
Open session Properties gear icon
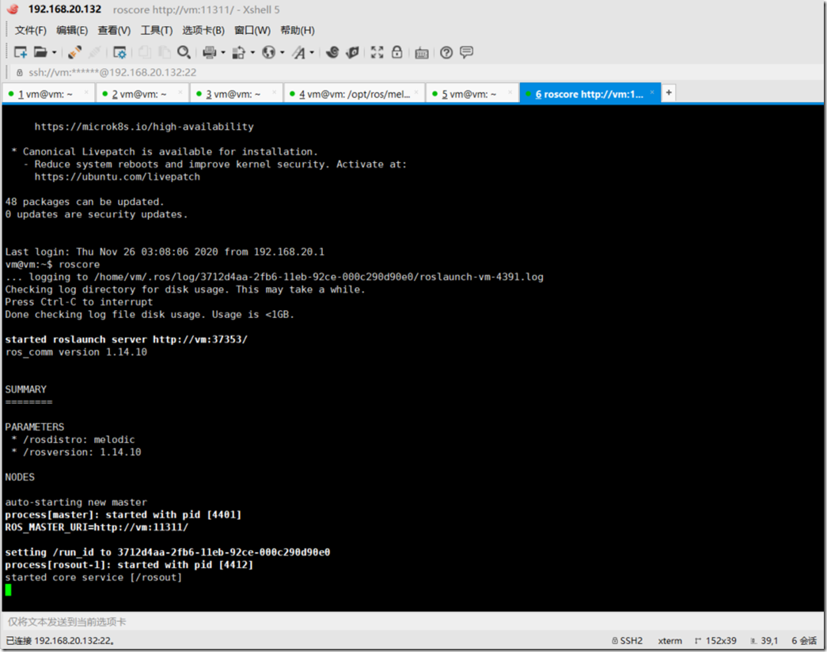(119, 52)
